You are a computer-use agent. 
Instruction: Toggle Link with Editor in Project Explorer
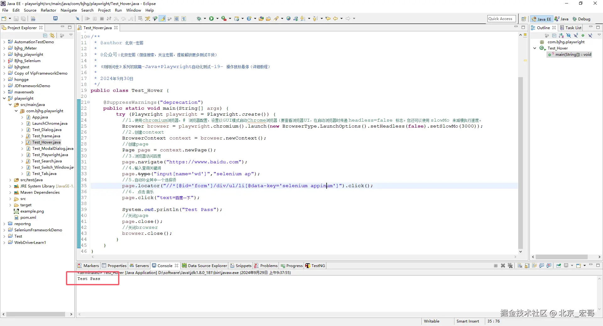tap(52, 35)
